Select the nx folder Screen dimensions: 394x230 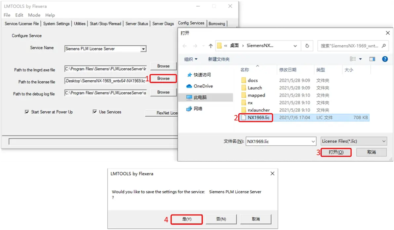pos(250,103)
